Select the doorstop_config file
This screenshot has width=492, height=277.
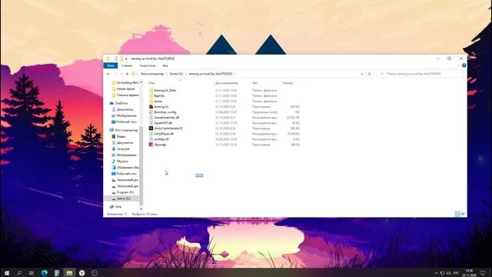pos(165,112)
